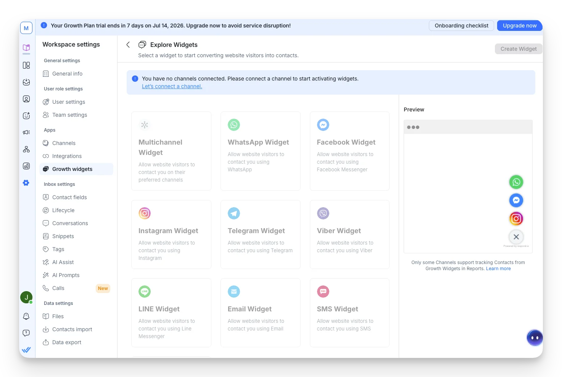Screen dimensions: 562x377
Task: Open Calls settings
Action: point(76,288)
